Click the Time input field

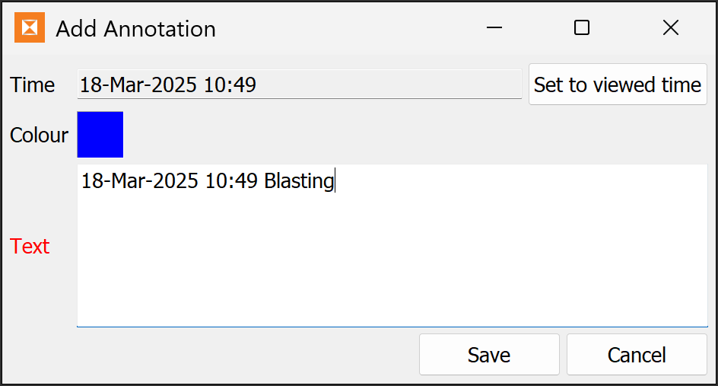[300, 85]
